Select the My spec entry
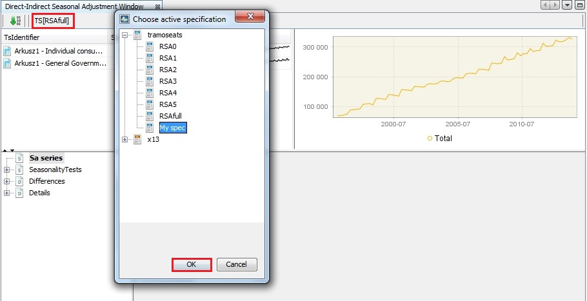 [172, 128]
